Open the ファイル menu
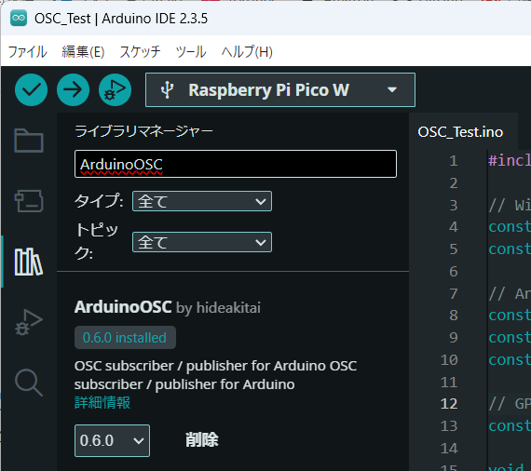Screen dimensions: 531x471 [27, 52]
